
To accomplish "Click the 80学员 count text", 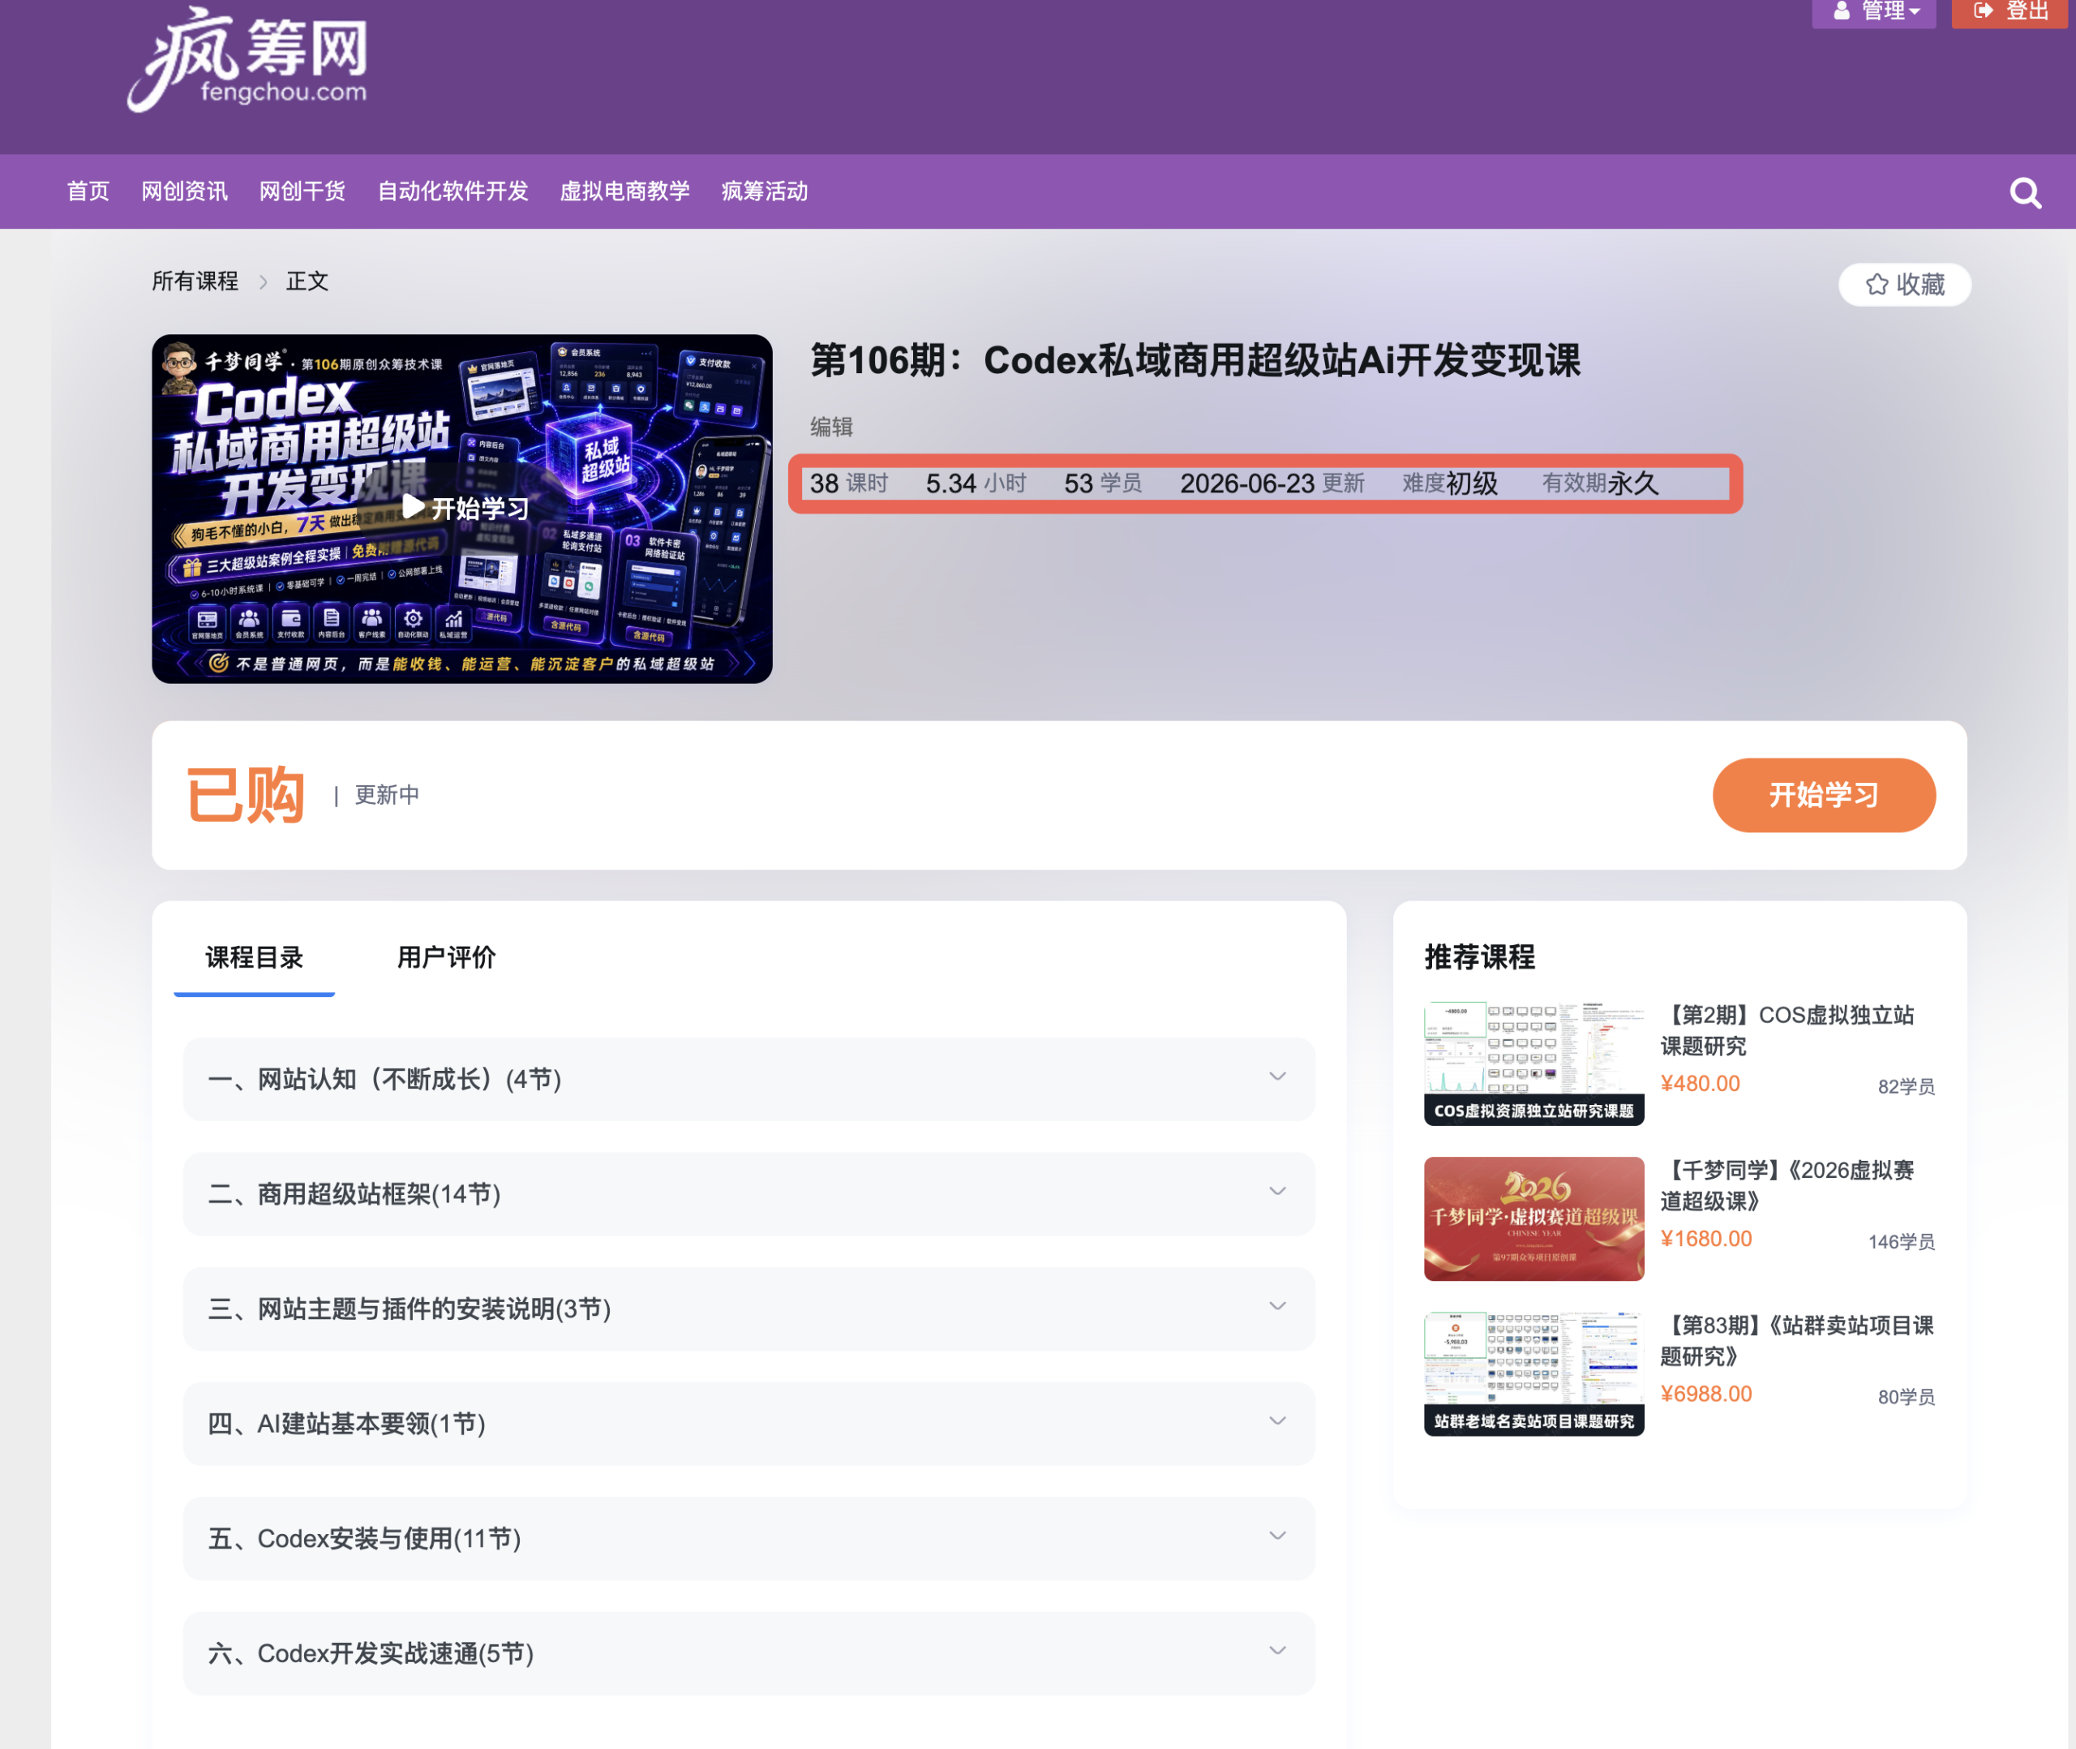I will (1906, 1397).
